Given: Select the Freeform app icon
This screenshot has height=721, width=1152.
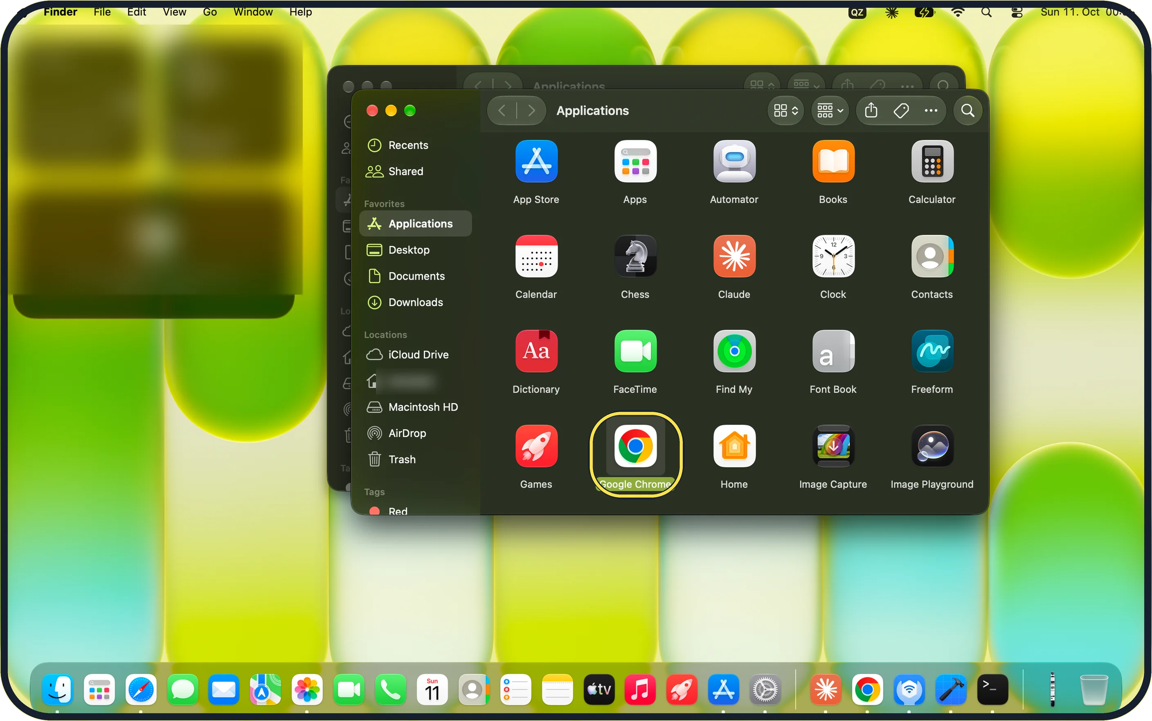Looking at the screenshot, I should coord(932,351).
